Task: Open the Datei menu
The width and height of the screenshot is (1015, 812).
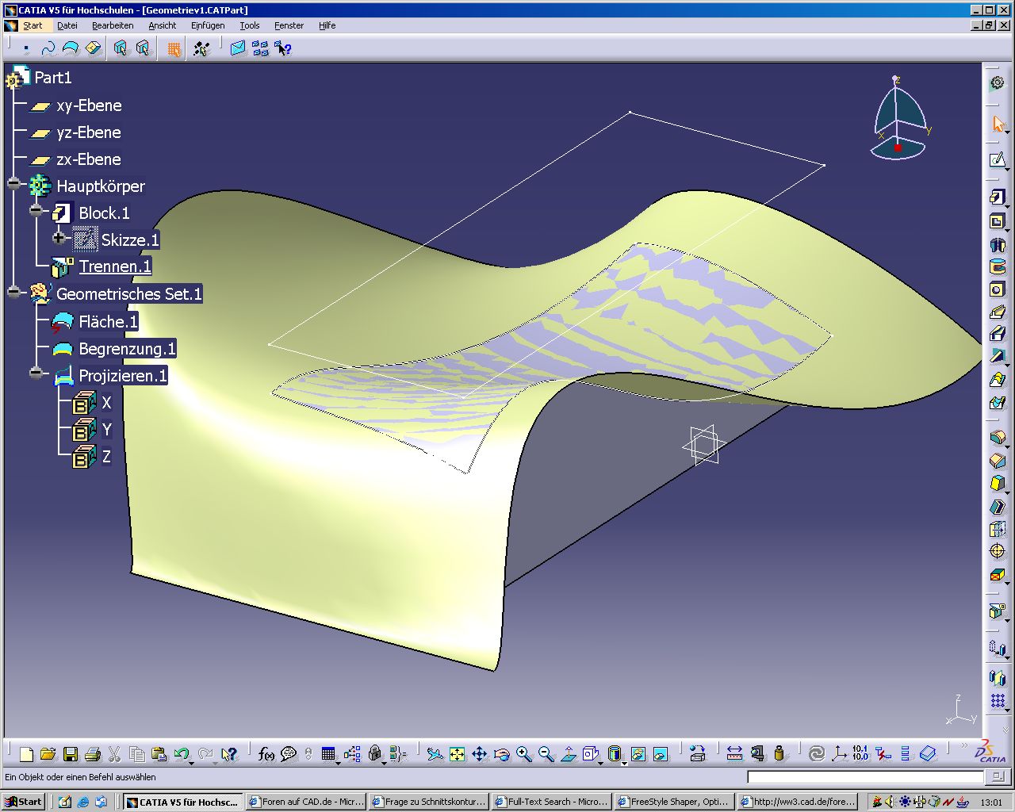Action: click(67, 25)
